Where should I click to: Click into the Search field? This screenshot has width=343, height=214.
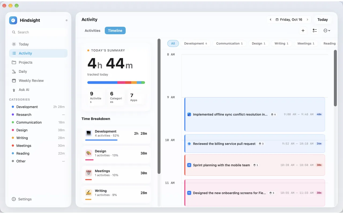coord(38,32)
